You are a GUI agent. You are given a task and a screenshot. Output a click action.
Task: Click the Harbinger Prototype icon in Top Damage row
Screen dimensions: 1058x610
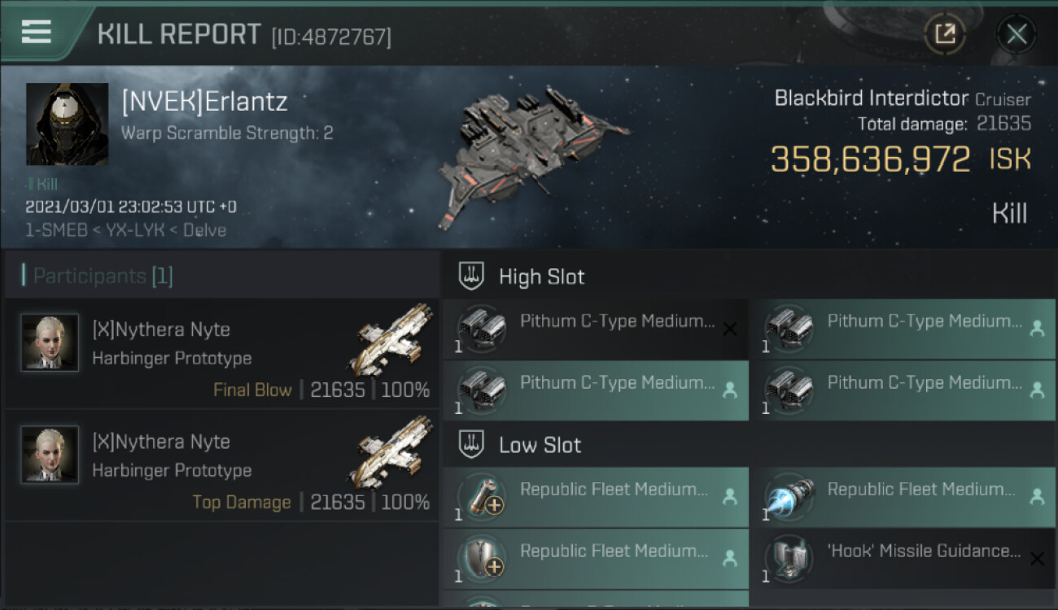tap(395, 452)
